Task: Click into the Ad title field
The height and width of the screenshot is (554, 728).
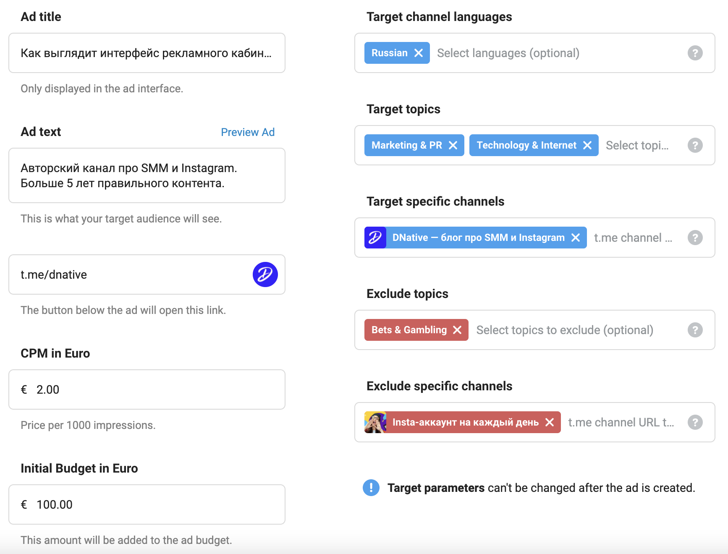Action: 147,53
